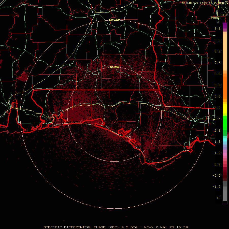
Task: Click the 0.2 scale value
Action: click(218, 164)
